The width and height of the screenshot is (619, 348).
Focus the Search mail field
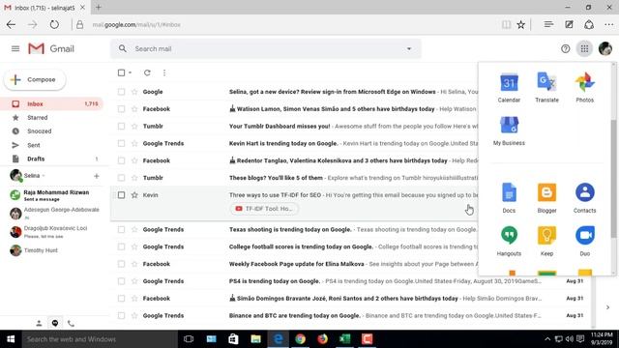point(265,49)
